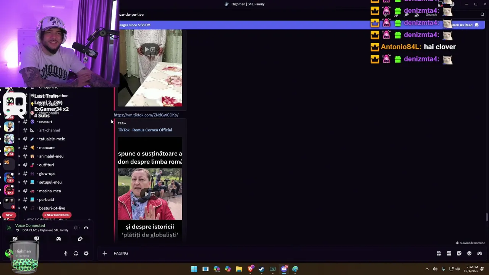This screenshot has height=275, width=489.
Task: Toggle noise suppression waveform icon
Action: coord(77,228)
